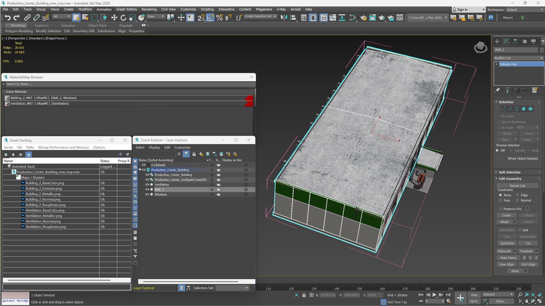This screenshot has height=306, width=545.
Task: Open the Render Setup teapot icon
Action: coord(363,18)
